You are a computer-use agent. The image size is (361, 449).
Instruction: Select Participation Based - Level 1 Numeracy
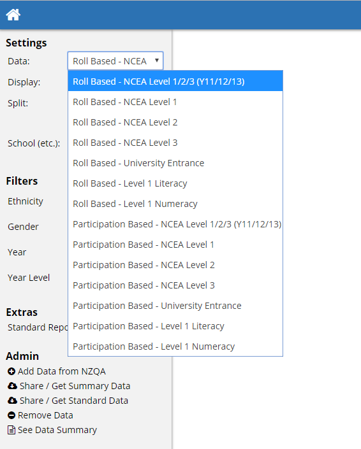pos(175,346)
